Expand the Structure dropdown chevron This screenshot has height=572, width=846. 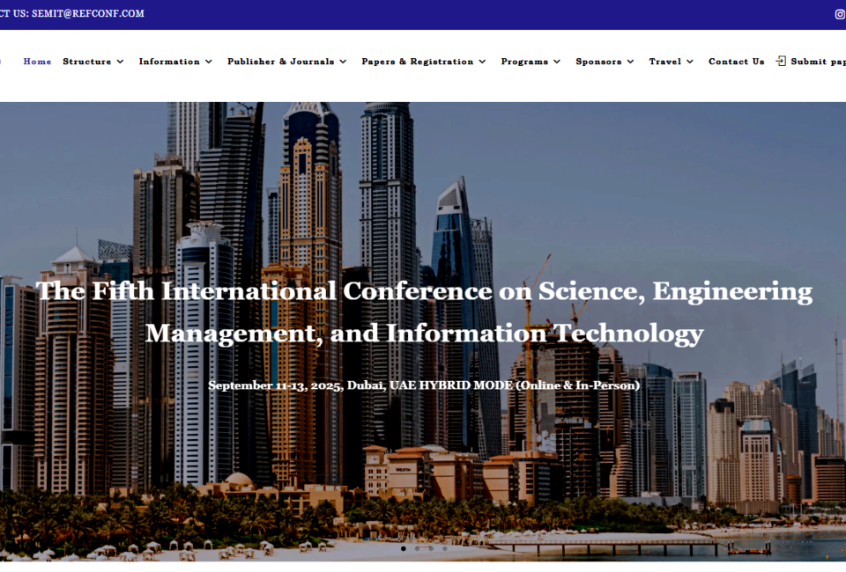coord(120,62)
